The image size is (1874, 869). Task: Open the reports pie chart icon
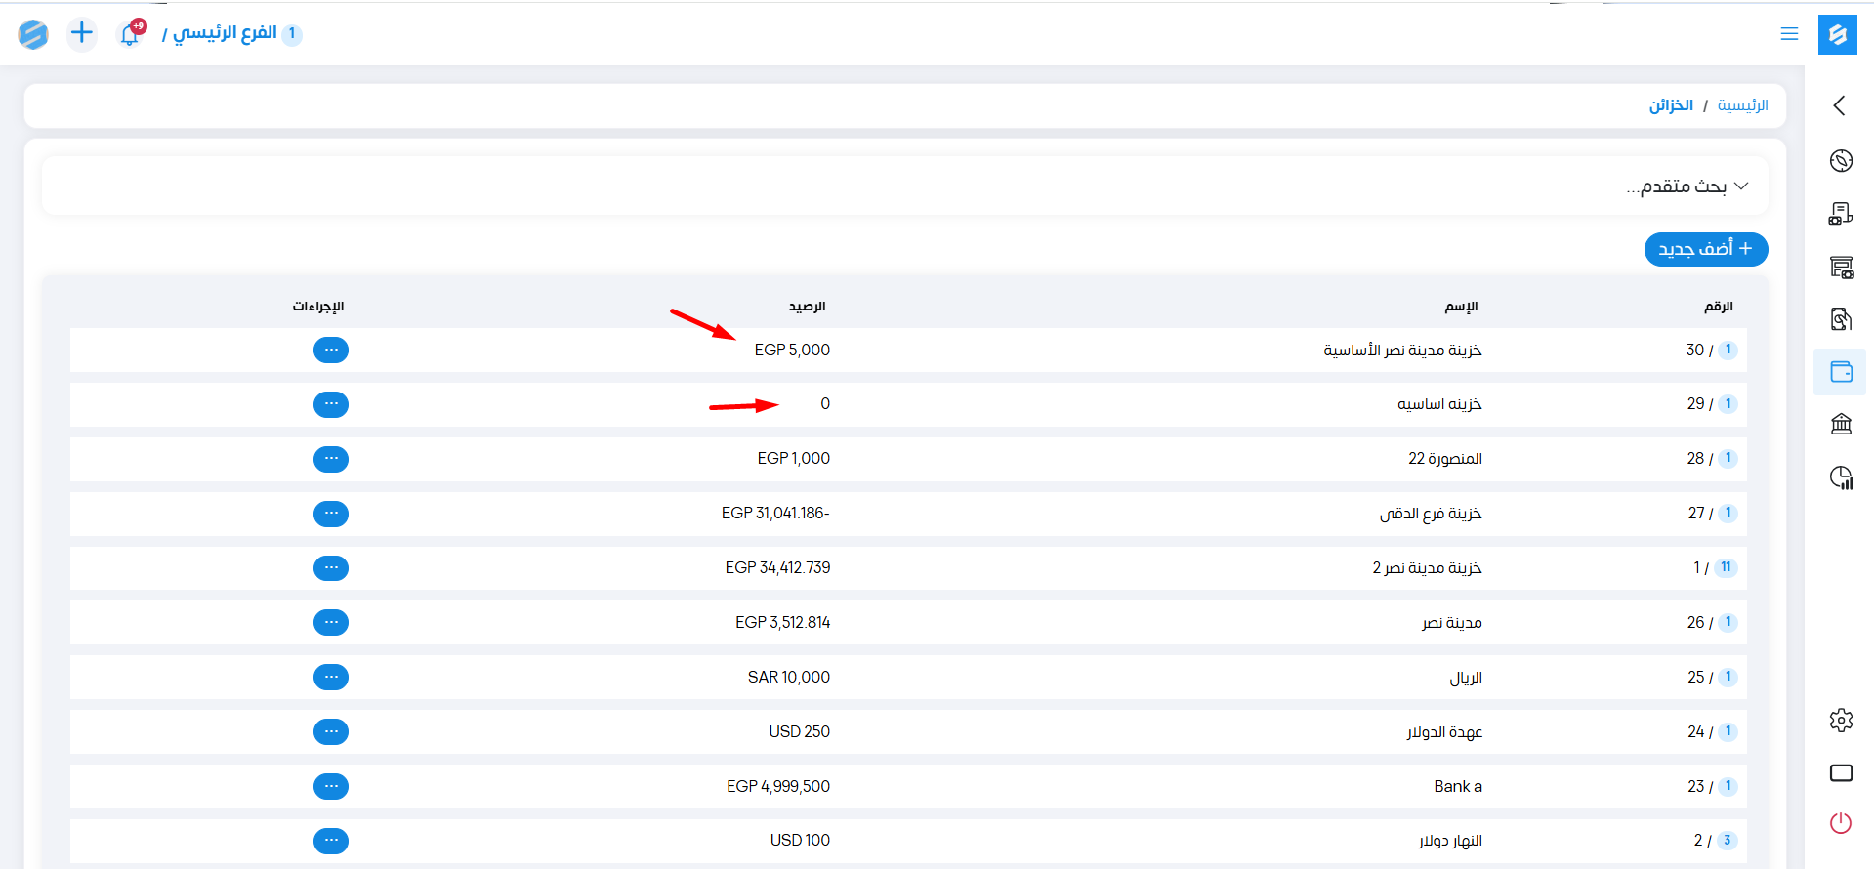[x=1841, y=477]
